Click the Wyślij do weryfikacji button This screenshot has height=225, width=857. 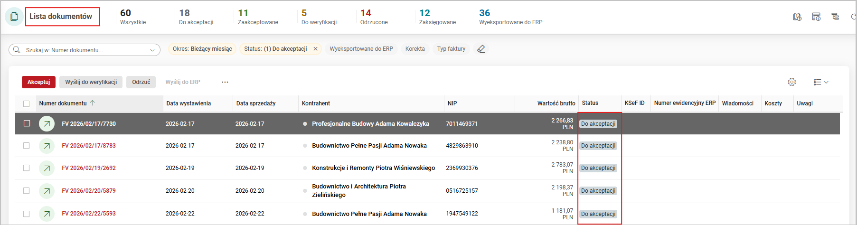point(91,82)
